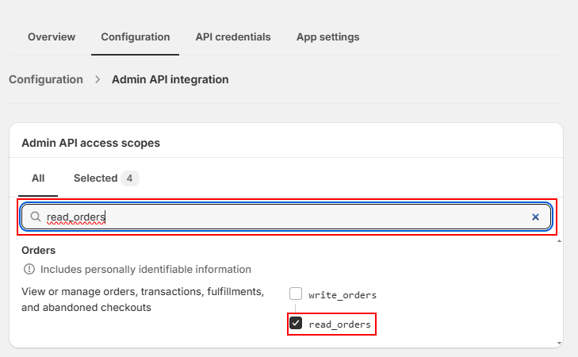
Task: Click the info icon beside personally identifiable information
Action: pos(29,270)
